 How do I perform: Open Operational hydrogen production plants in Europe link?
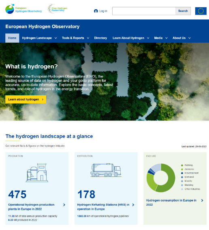click(31, 207)
